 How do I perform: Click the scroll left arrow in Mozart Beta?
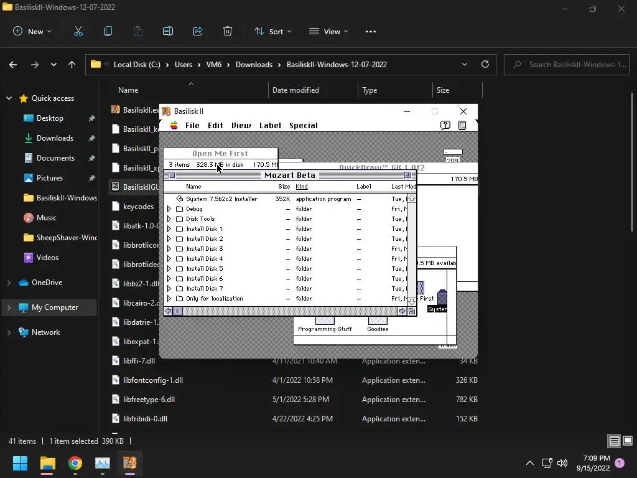coord(168,311)
